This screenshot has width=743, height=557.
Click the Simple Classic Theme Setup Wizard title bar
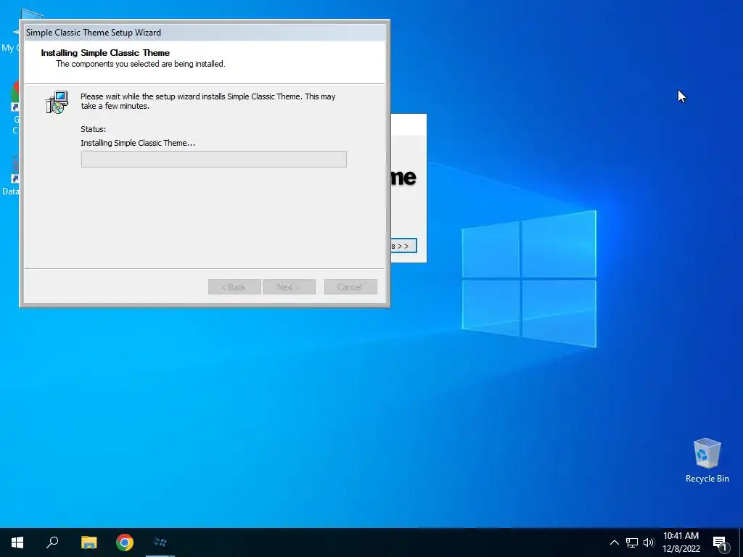click(205, 32)
